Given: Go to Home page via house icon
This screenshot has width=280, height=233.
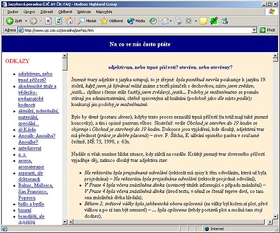Looking at the screenshot, I should (69, 21).
